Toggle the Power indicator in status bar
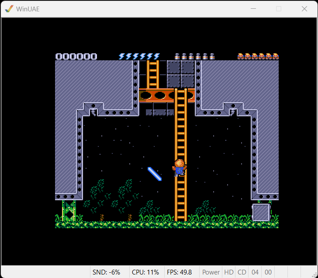Image resolution: width=318 pixels, height=278 pixels. click(x=211, y=272)
